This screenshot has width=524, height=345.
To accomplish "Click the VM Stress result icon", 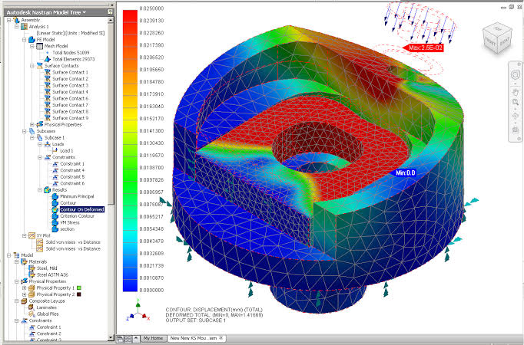I will 55,222.
